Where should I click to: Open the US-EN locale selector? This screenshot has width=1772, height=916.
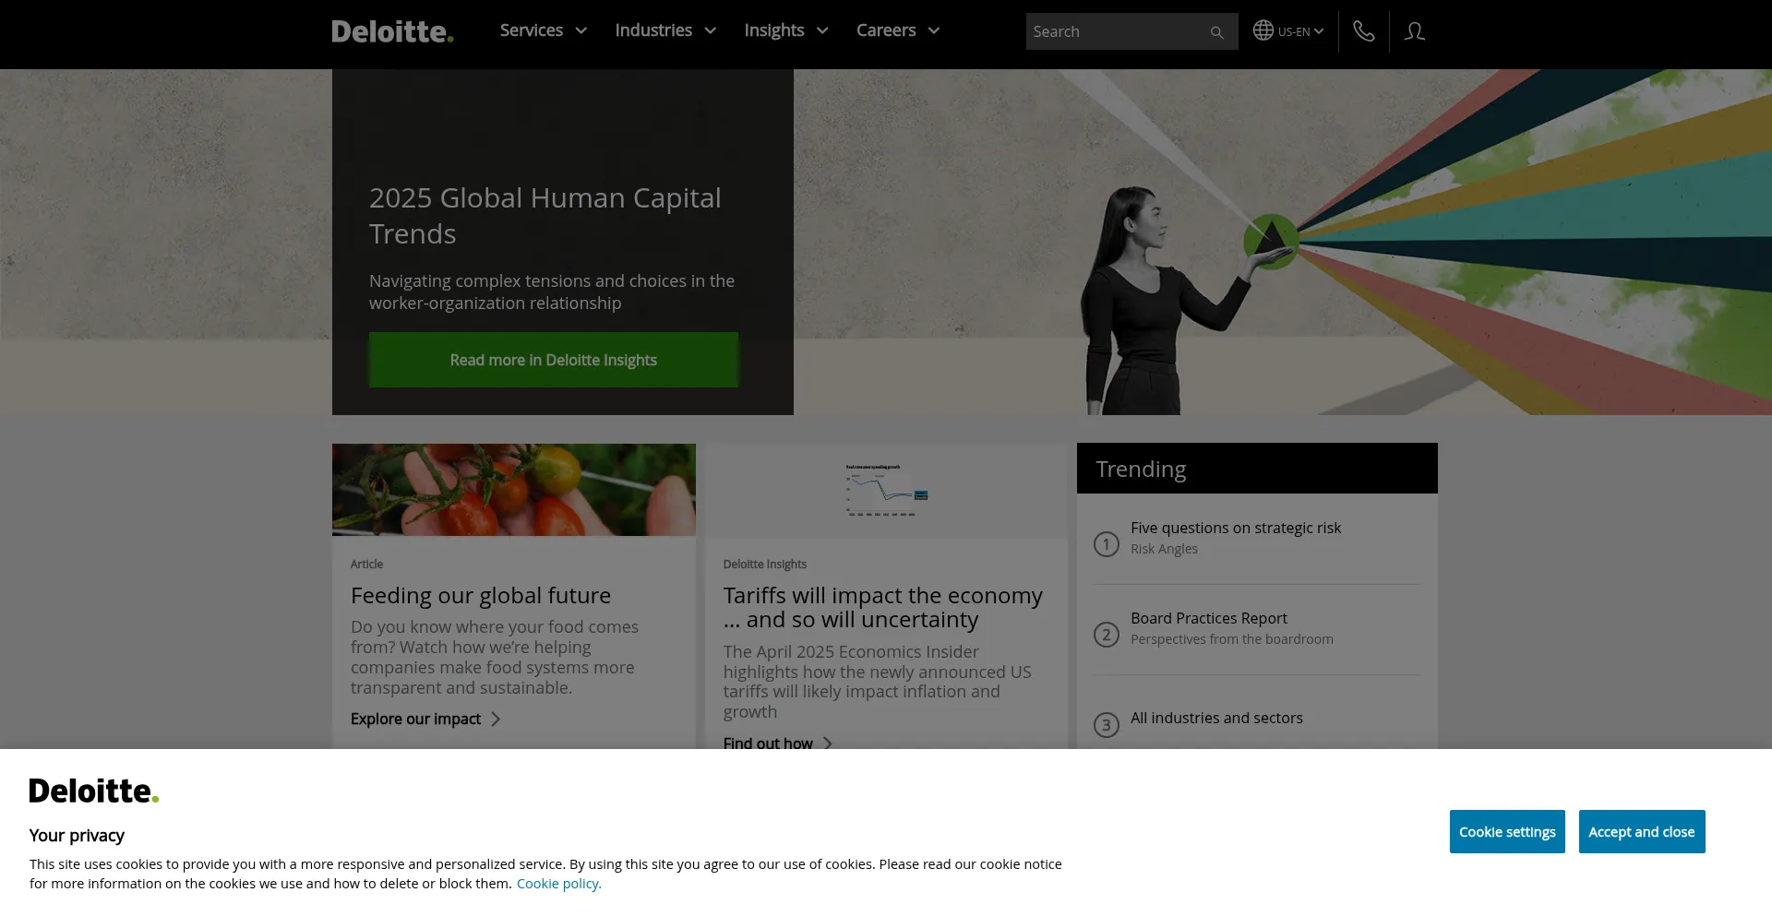point(1299,31)
